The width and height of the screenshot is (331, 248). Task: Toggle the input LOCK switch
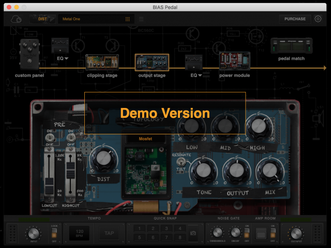[54, 233]
